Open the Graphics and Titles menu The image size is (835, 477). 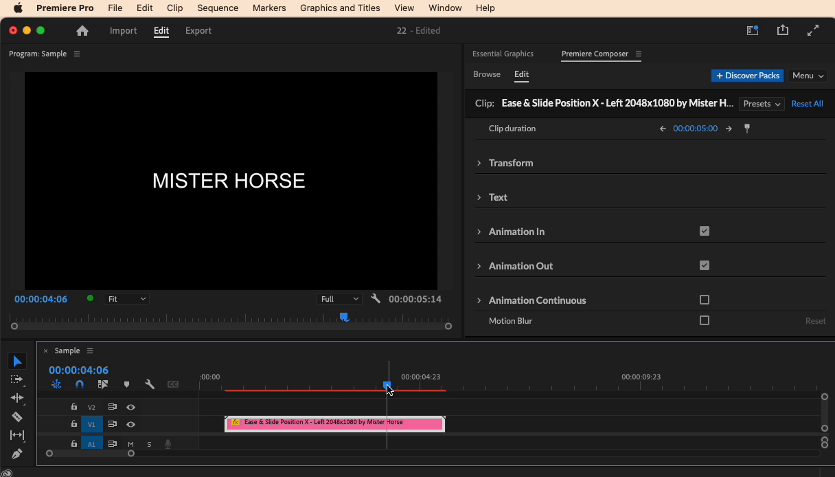340,8
